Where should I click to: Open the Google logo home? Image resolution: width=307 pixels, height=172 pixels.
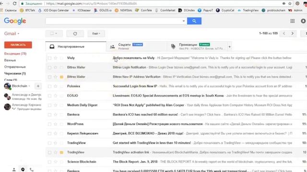[x=15, y=21]
